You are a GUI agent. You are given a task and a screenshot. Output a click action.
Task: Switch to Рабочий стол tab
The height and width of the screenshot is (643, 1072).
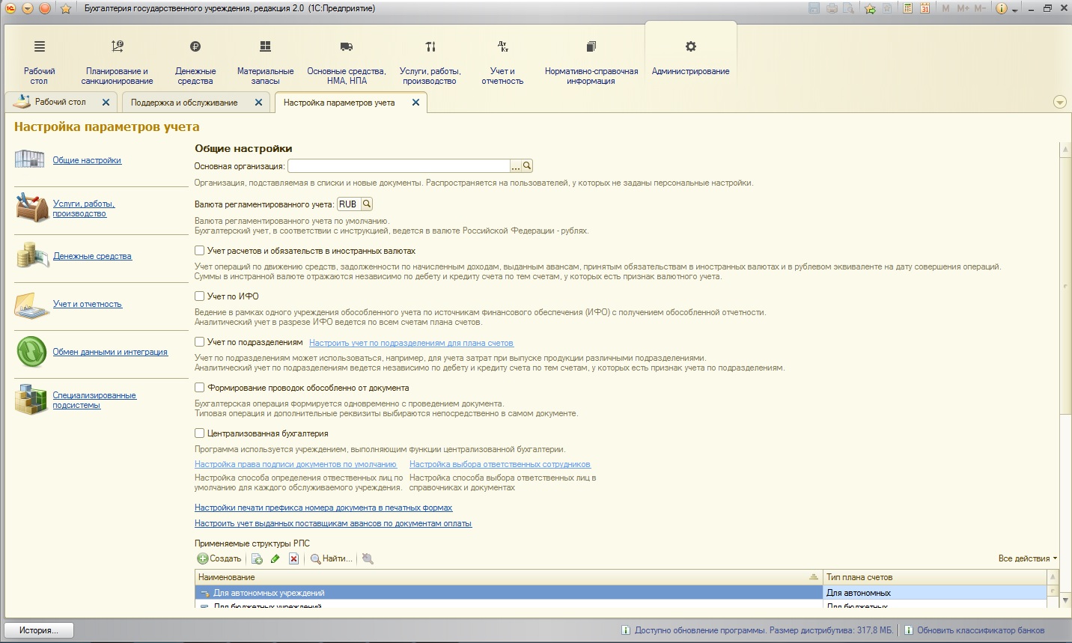(61, 102)
